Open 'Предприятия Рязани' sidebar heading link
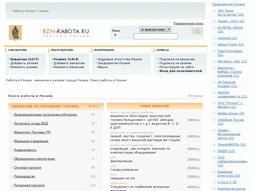Screen dimensions: 255x191 (228, 4)
